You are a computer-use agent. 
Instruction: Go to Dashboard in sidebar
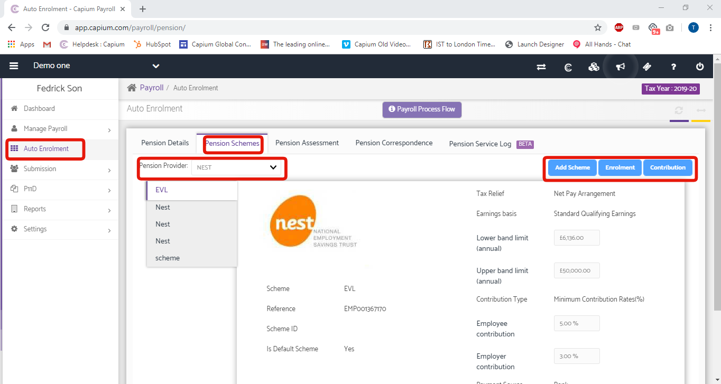(x=60, y=109)
